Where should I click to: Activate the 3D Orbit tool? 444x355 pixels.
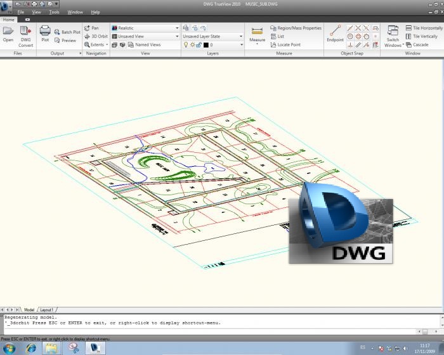[95, 36]
